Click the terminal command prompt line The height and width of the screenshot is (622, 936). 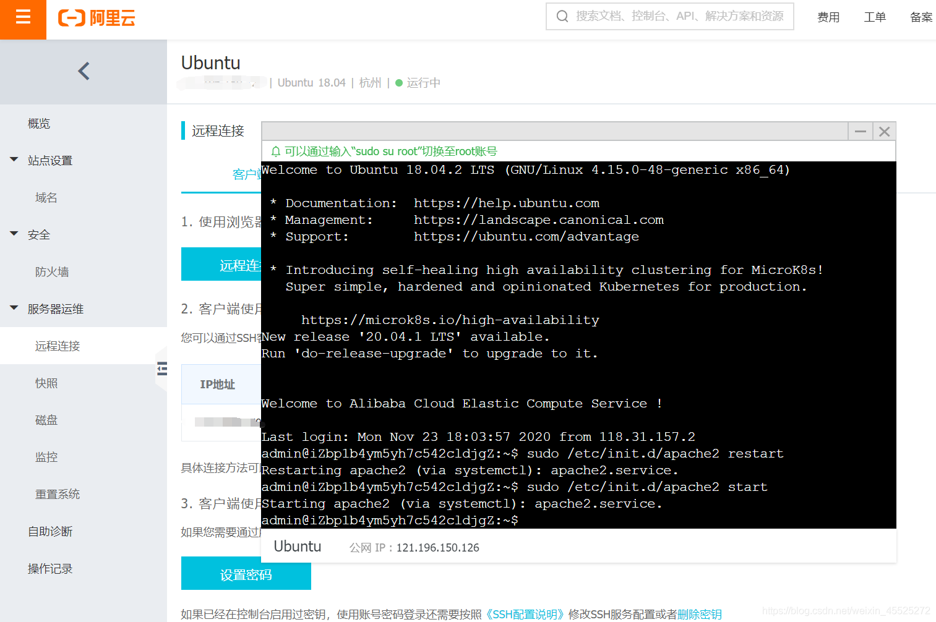[390, 521]
